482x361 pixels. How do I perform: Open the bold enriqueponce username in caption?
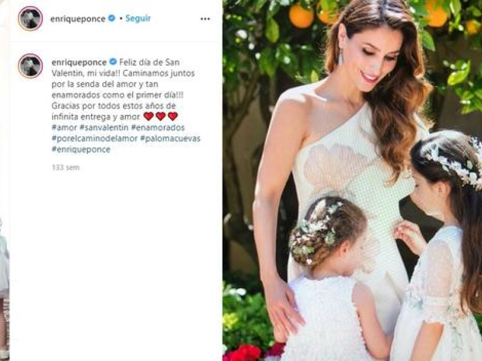[80, 63]
